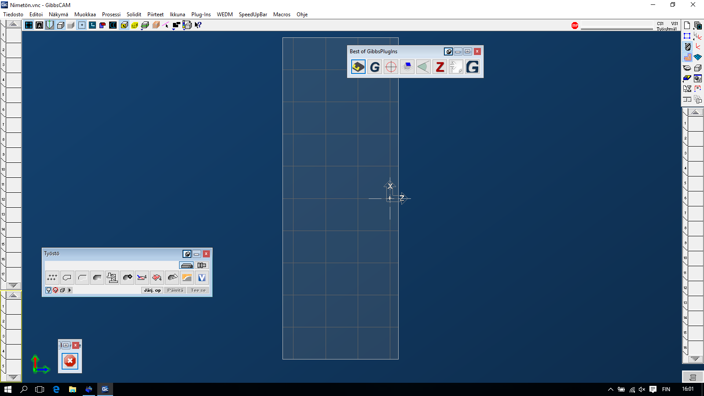This screenshot has height=396, width=704.
Task: Select the blue rectangle geometry icon in right palette
Action: click(x=687, y=36)
